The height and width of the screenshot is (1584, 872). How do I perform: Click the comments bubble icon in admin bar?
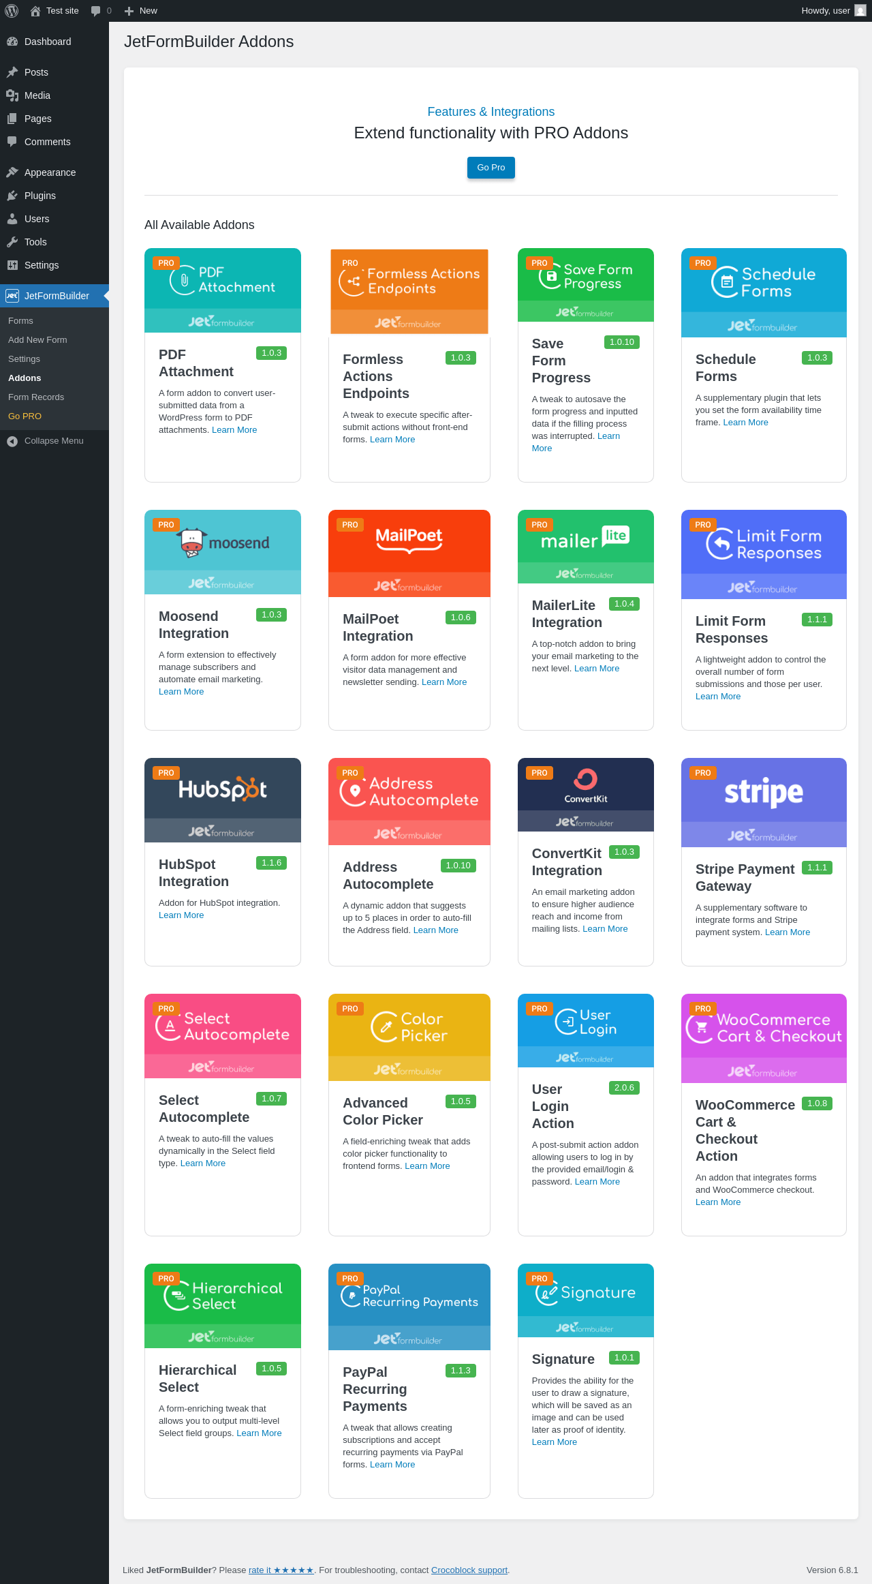(x=95, y=11)
